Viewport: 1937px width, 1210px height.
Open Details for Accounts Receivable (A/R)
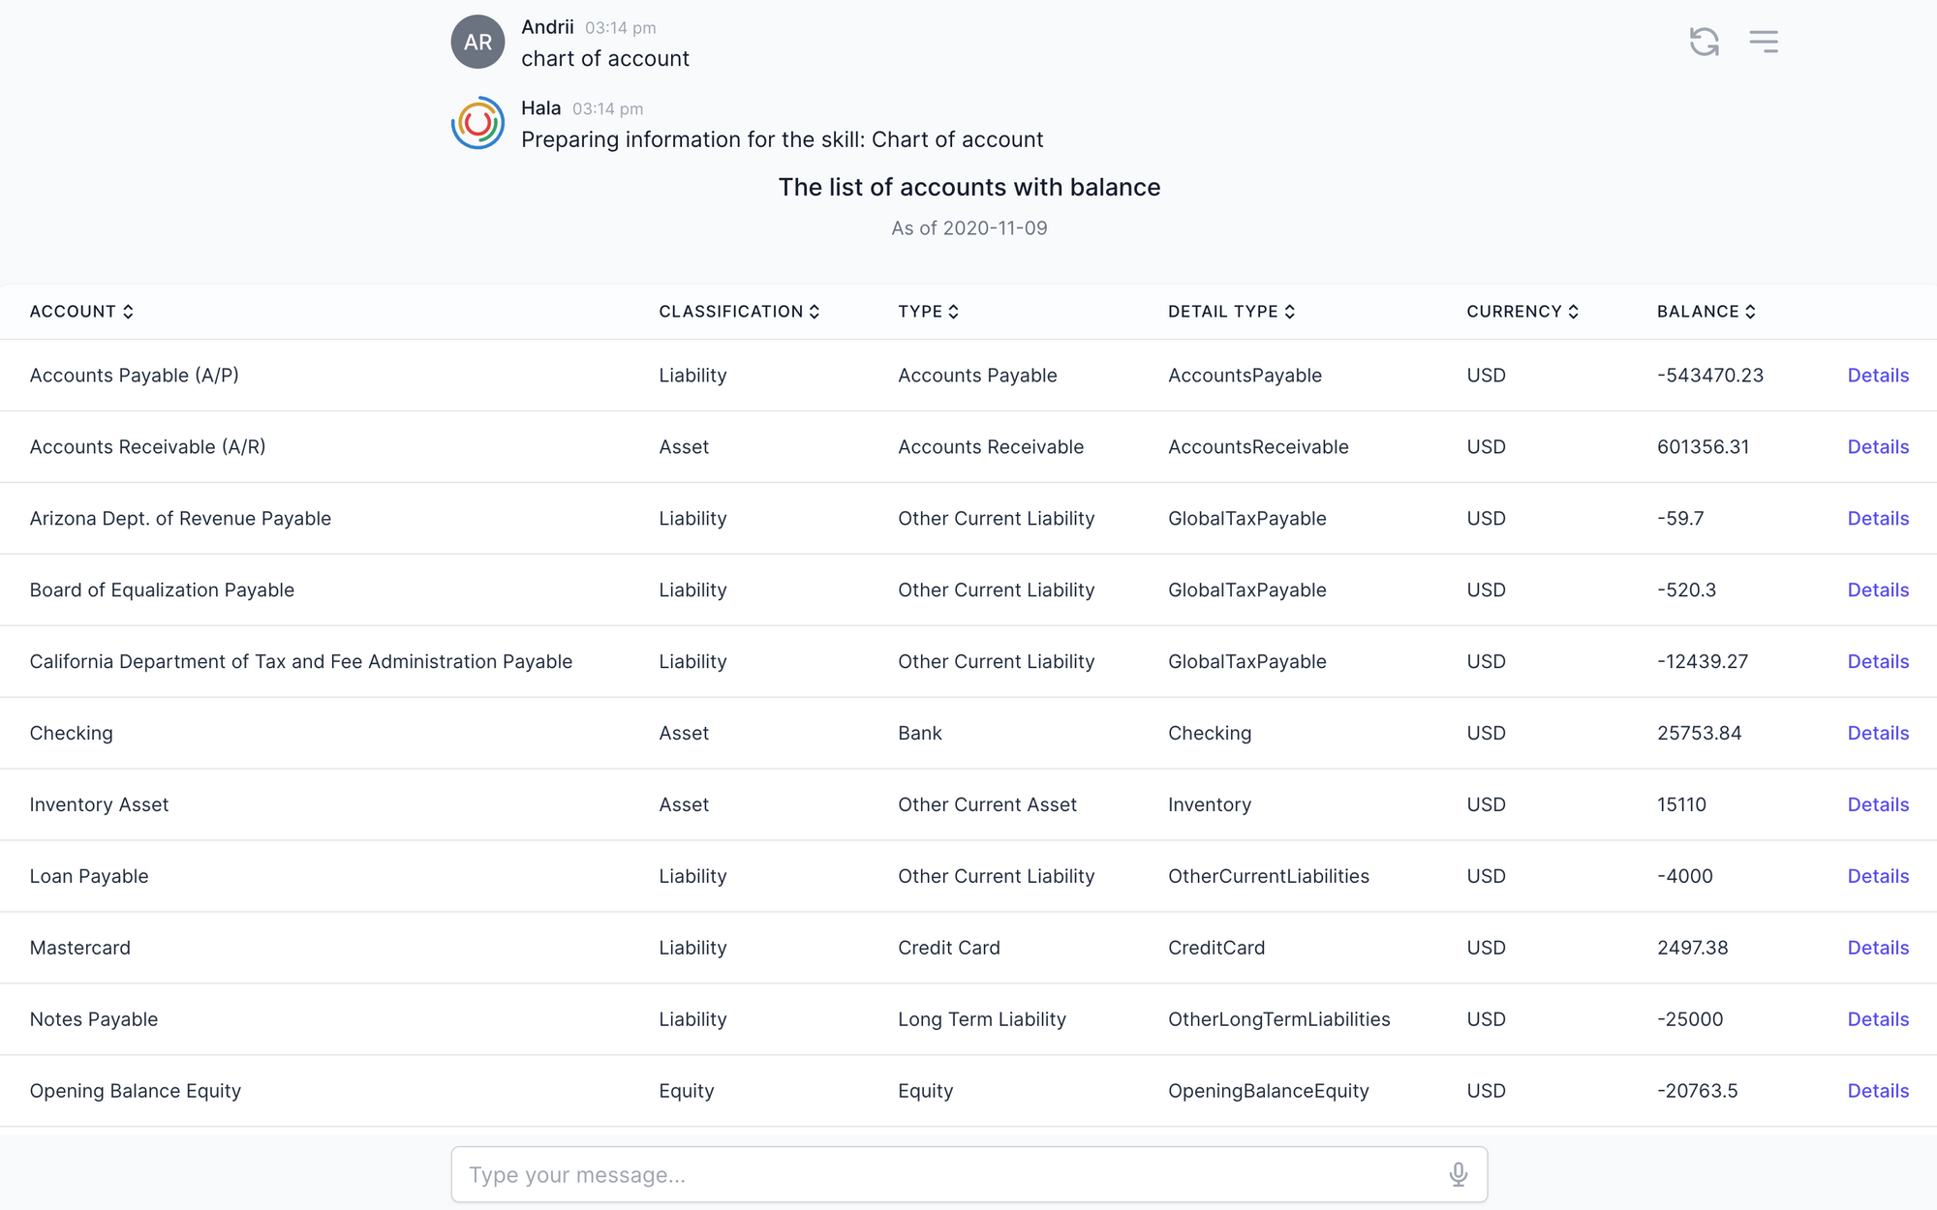click(1878, 447)
